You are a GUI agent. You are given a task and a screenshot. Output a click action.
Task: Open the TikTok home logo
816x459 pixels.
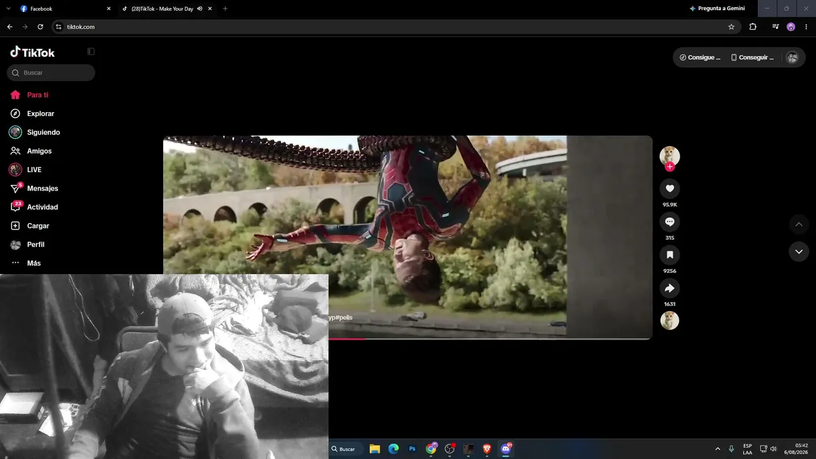[33, 52]
